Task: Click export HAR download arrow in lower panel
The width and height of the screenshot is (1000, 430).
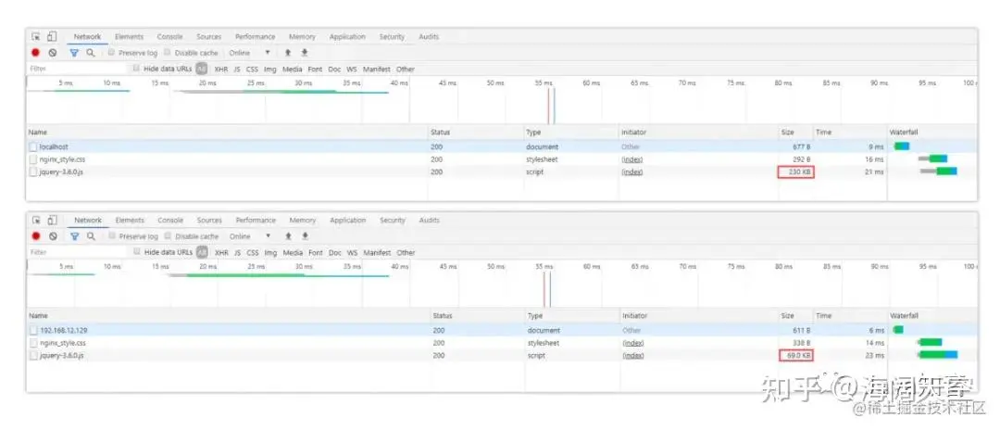Action: click(304, 236)
